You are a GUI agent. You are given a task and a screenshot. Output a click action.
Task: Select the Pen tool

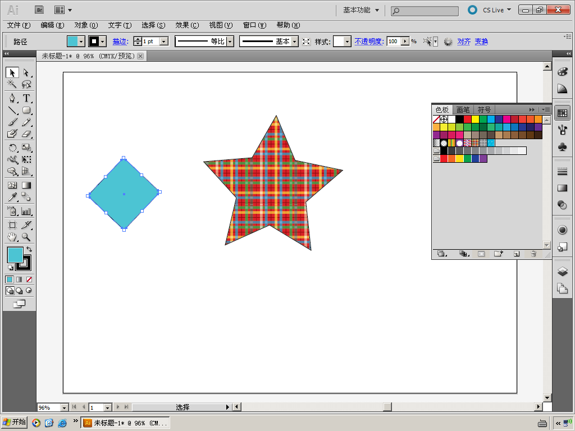tap(12, 98)
